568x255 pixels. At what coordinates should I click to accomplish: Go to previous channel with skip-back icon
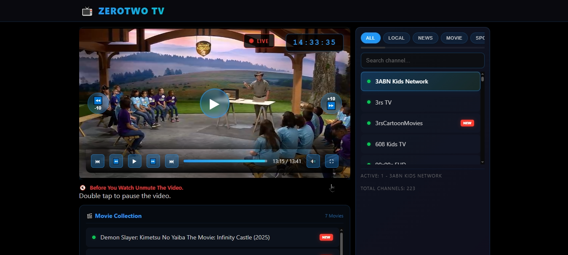point(98,161)
